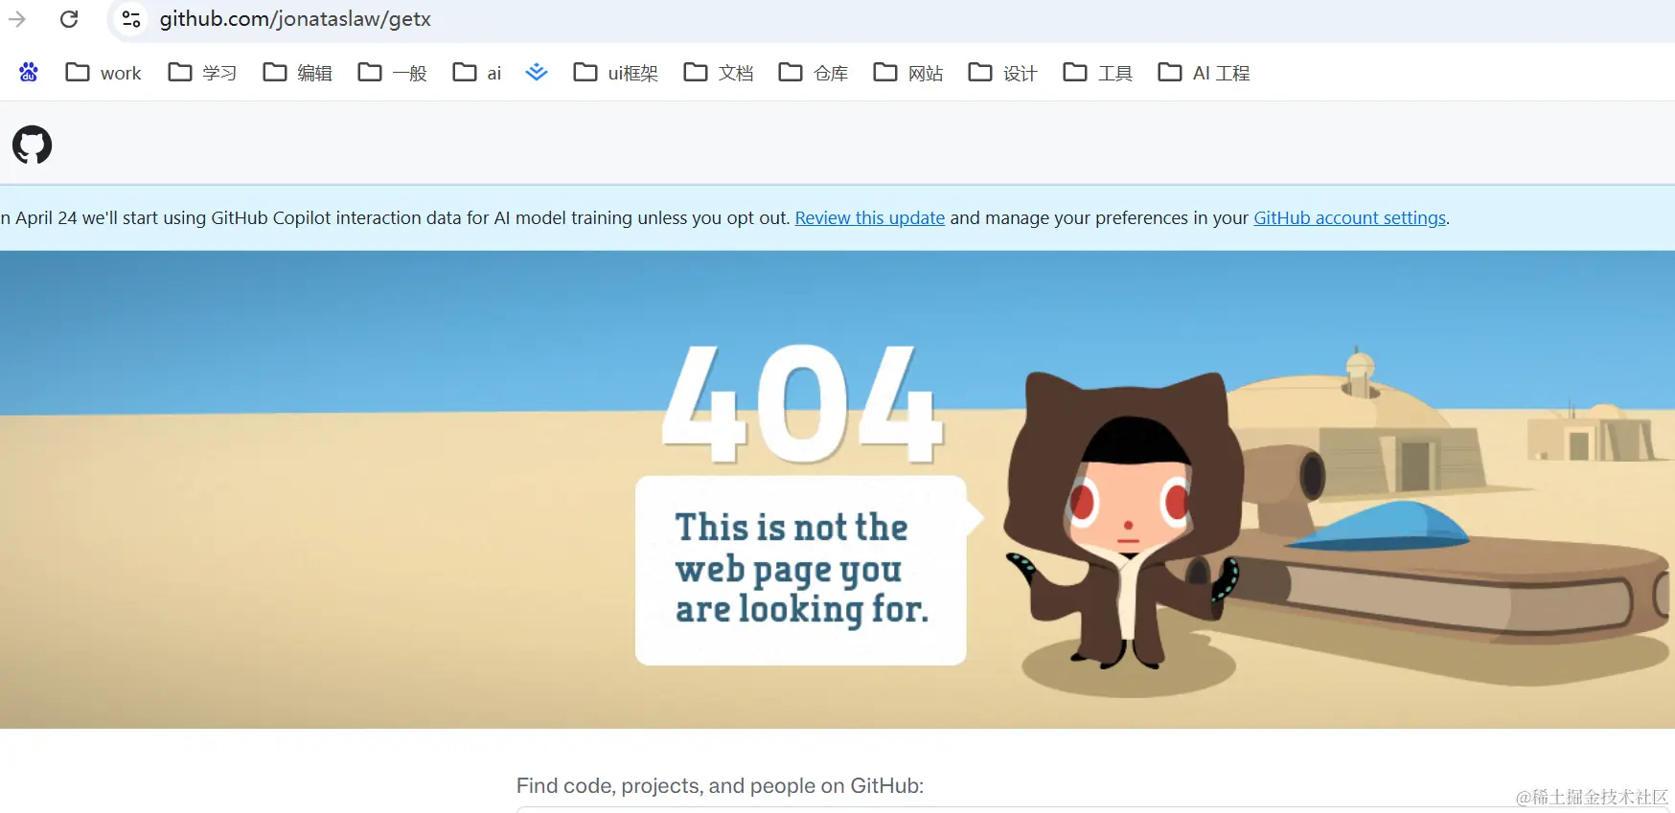Open the work bookmarks folder

tap(103, 73)
